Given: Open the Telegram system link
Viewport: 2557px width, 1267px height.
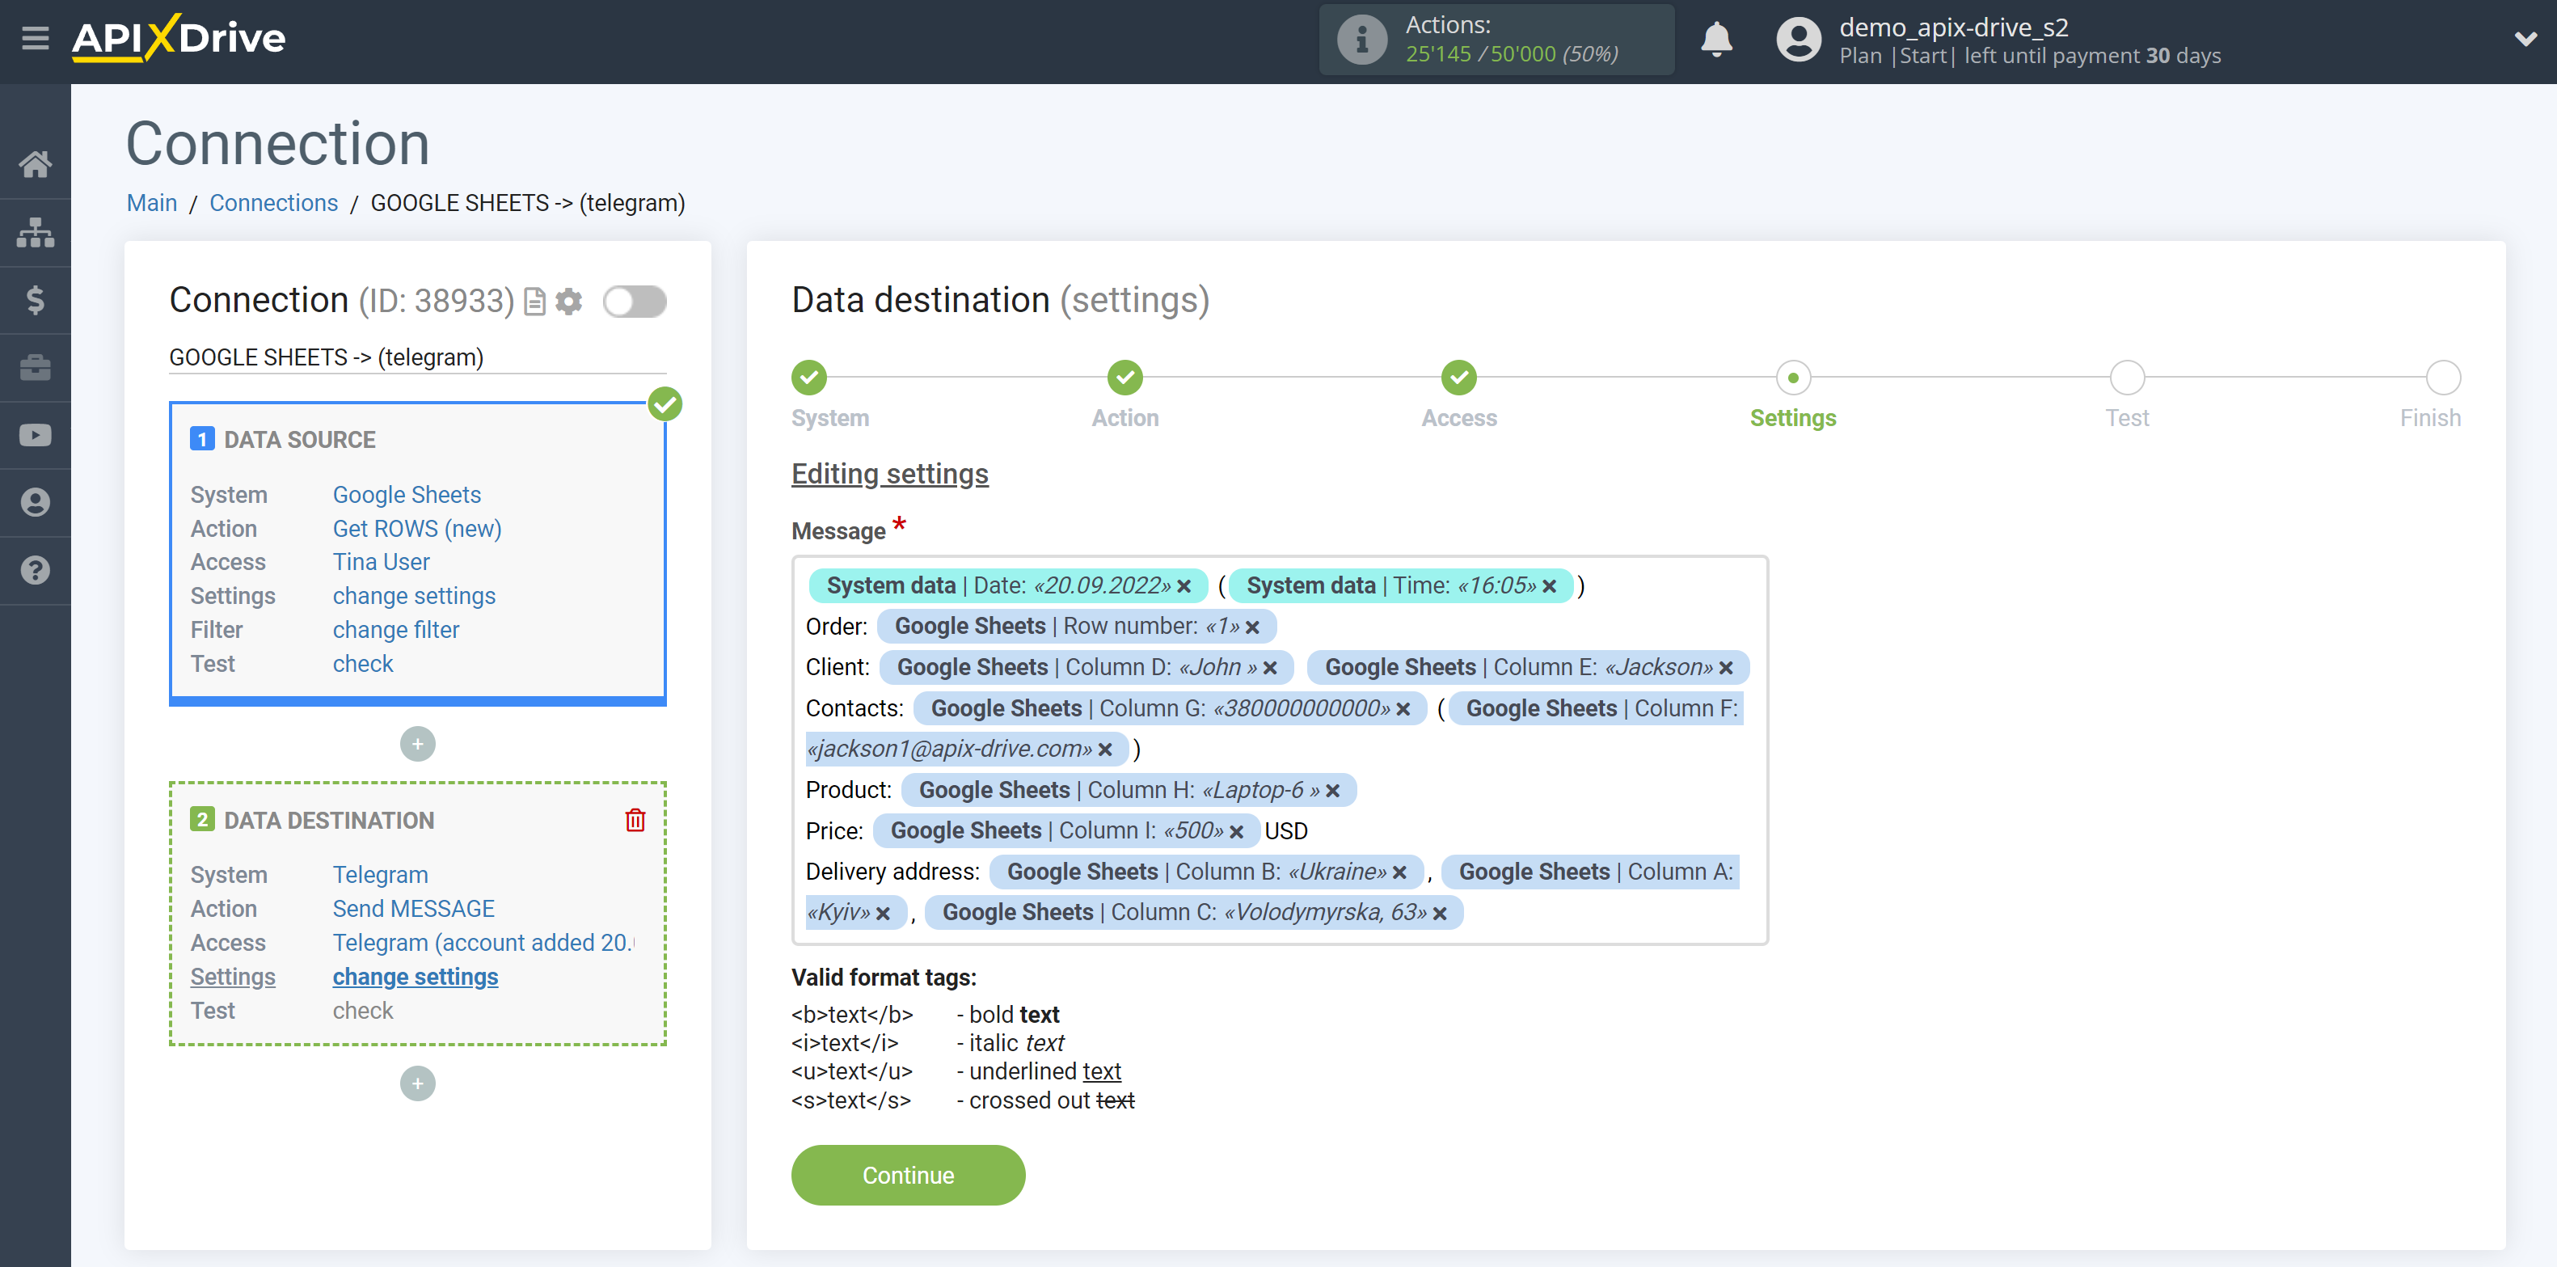Looking at the screenshot, I should coord(380,875).
